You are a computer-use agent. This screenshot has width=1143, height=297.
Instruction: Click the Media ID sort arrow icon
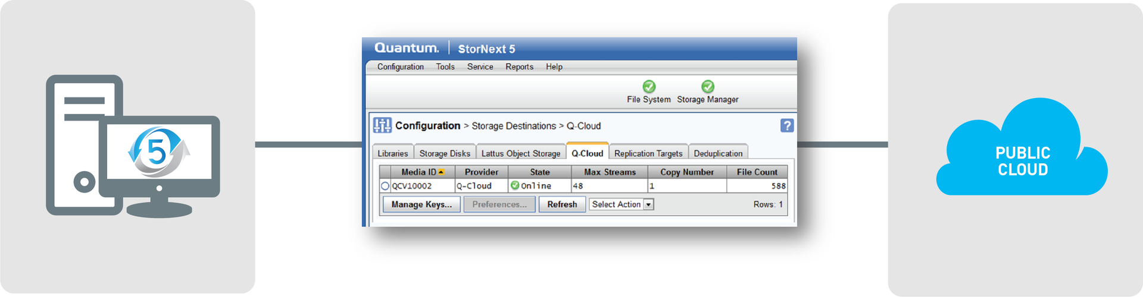click(x=441, y=172)
